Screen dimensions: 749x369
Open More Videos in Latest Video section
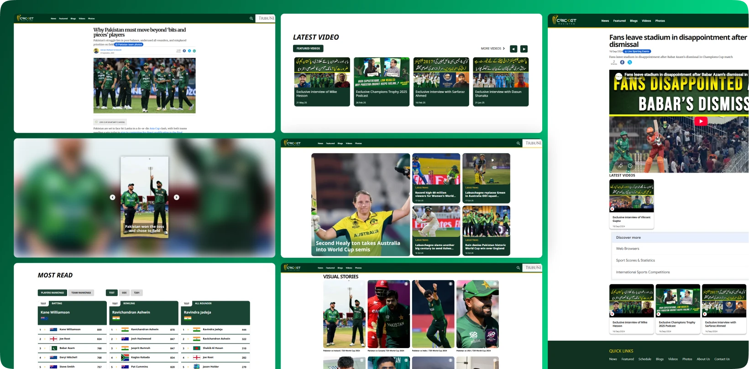click(492, 48)
